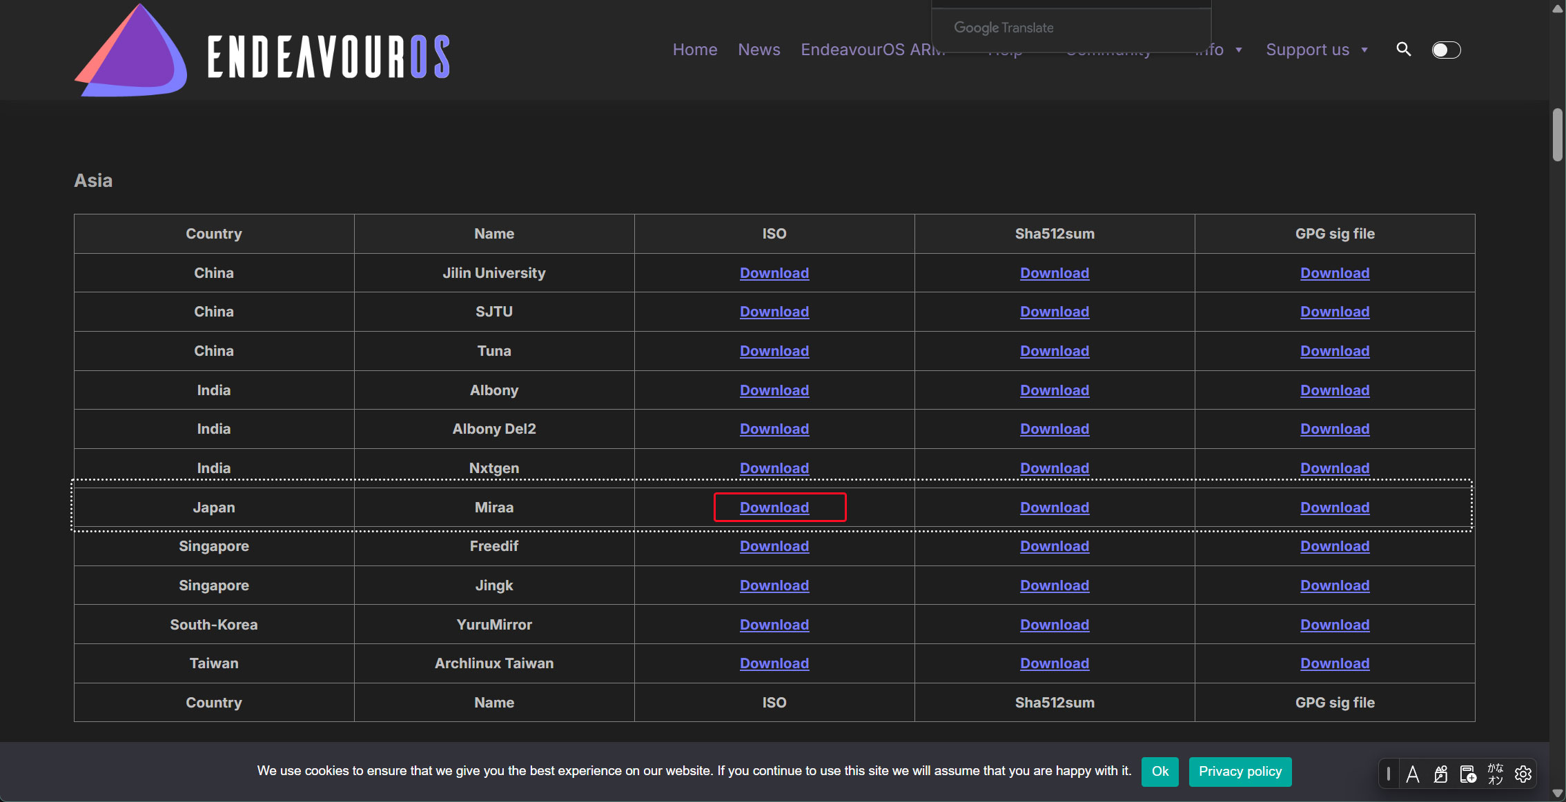Viewport: 1566px width, 802px height.
Task: Accept cookies with the Ok button
Action: [x=1159, y=772]
